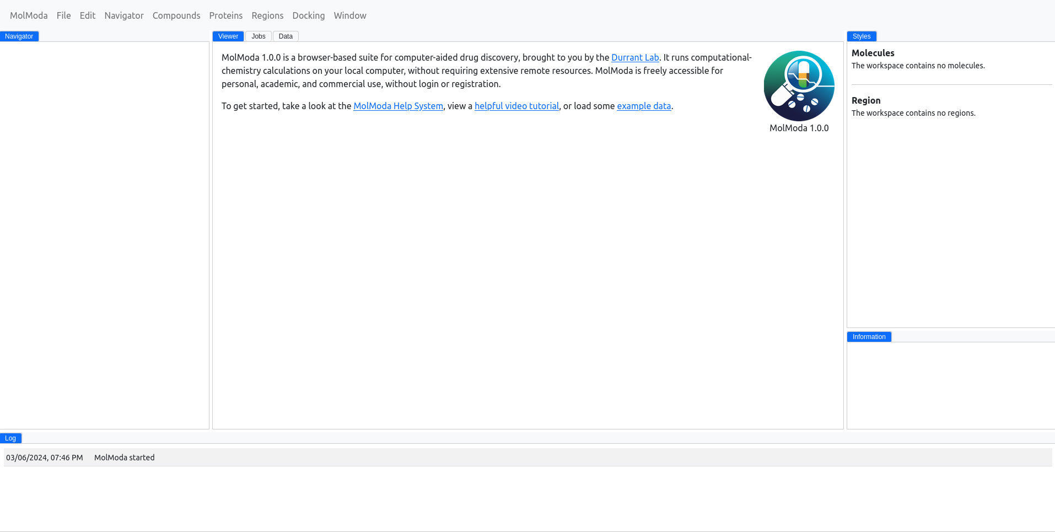Screen dimensions: 1055x532
Task: Select the Log panel tab
Action: (10, 438)
